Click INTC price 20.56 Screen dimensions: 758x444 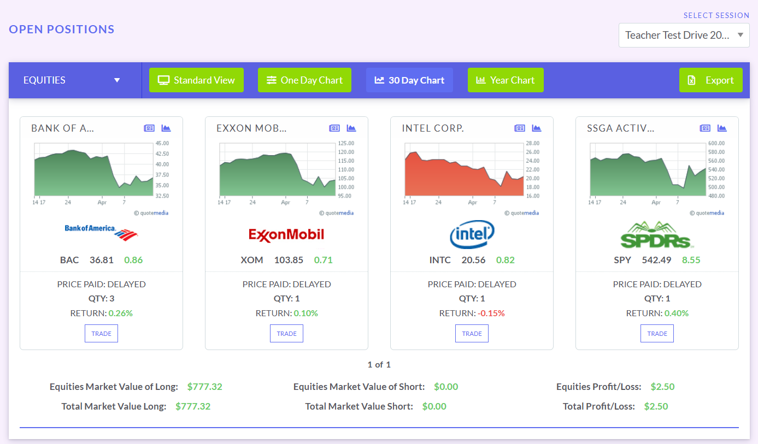tap(473, 260)
